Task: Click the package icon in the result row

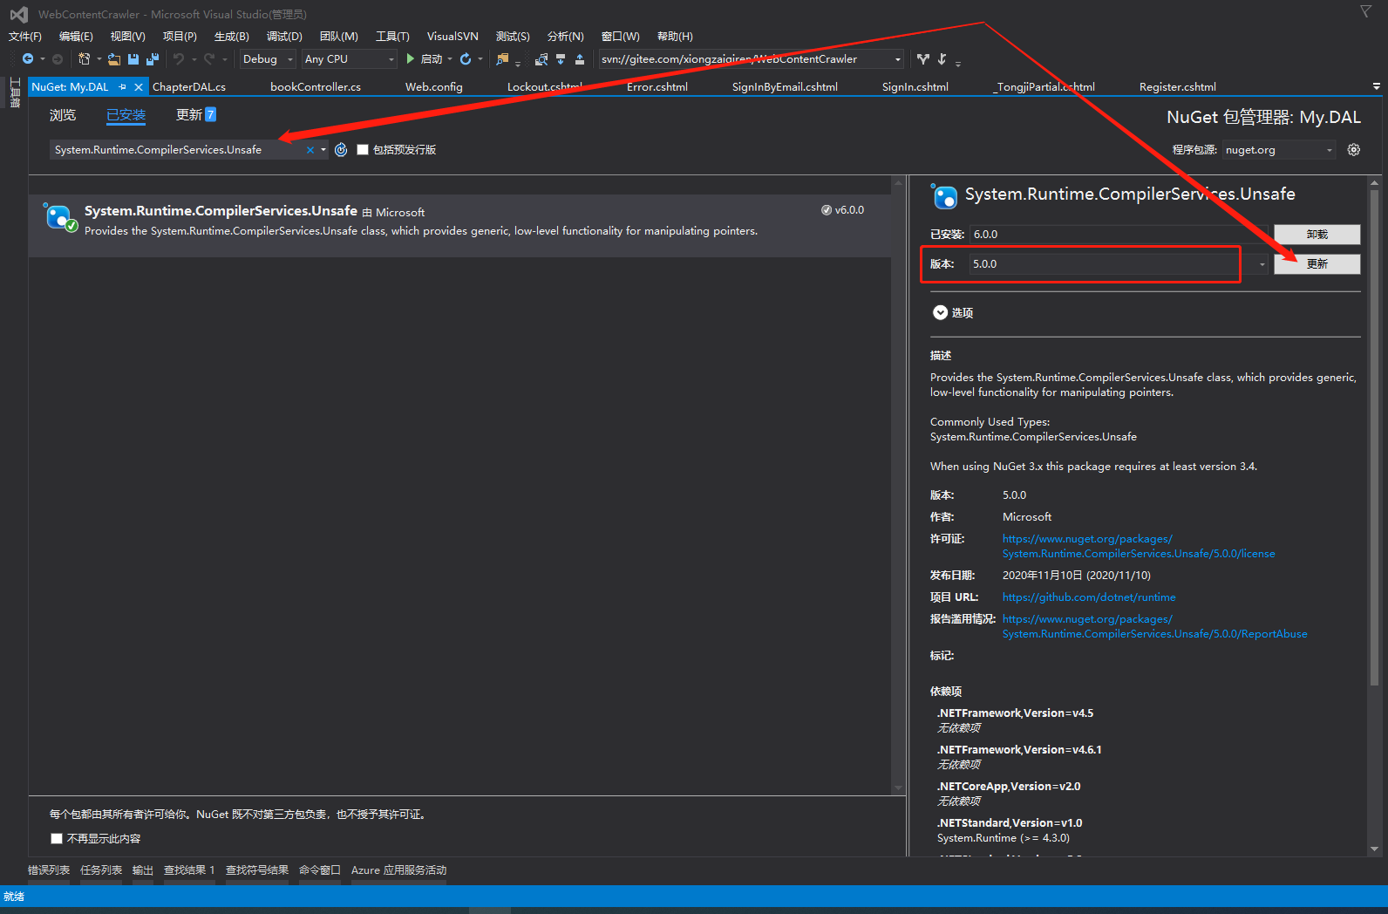Action: [x=60, y=218]
